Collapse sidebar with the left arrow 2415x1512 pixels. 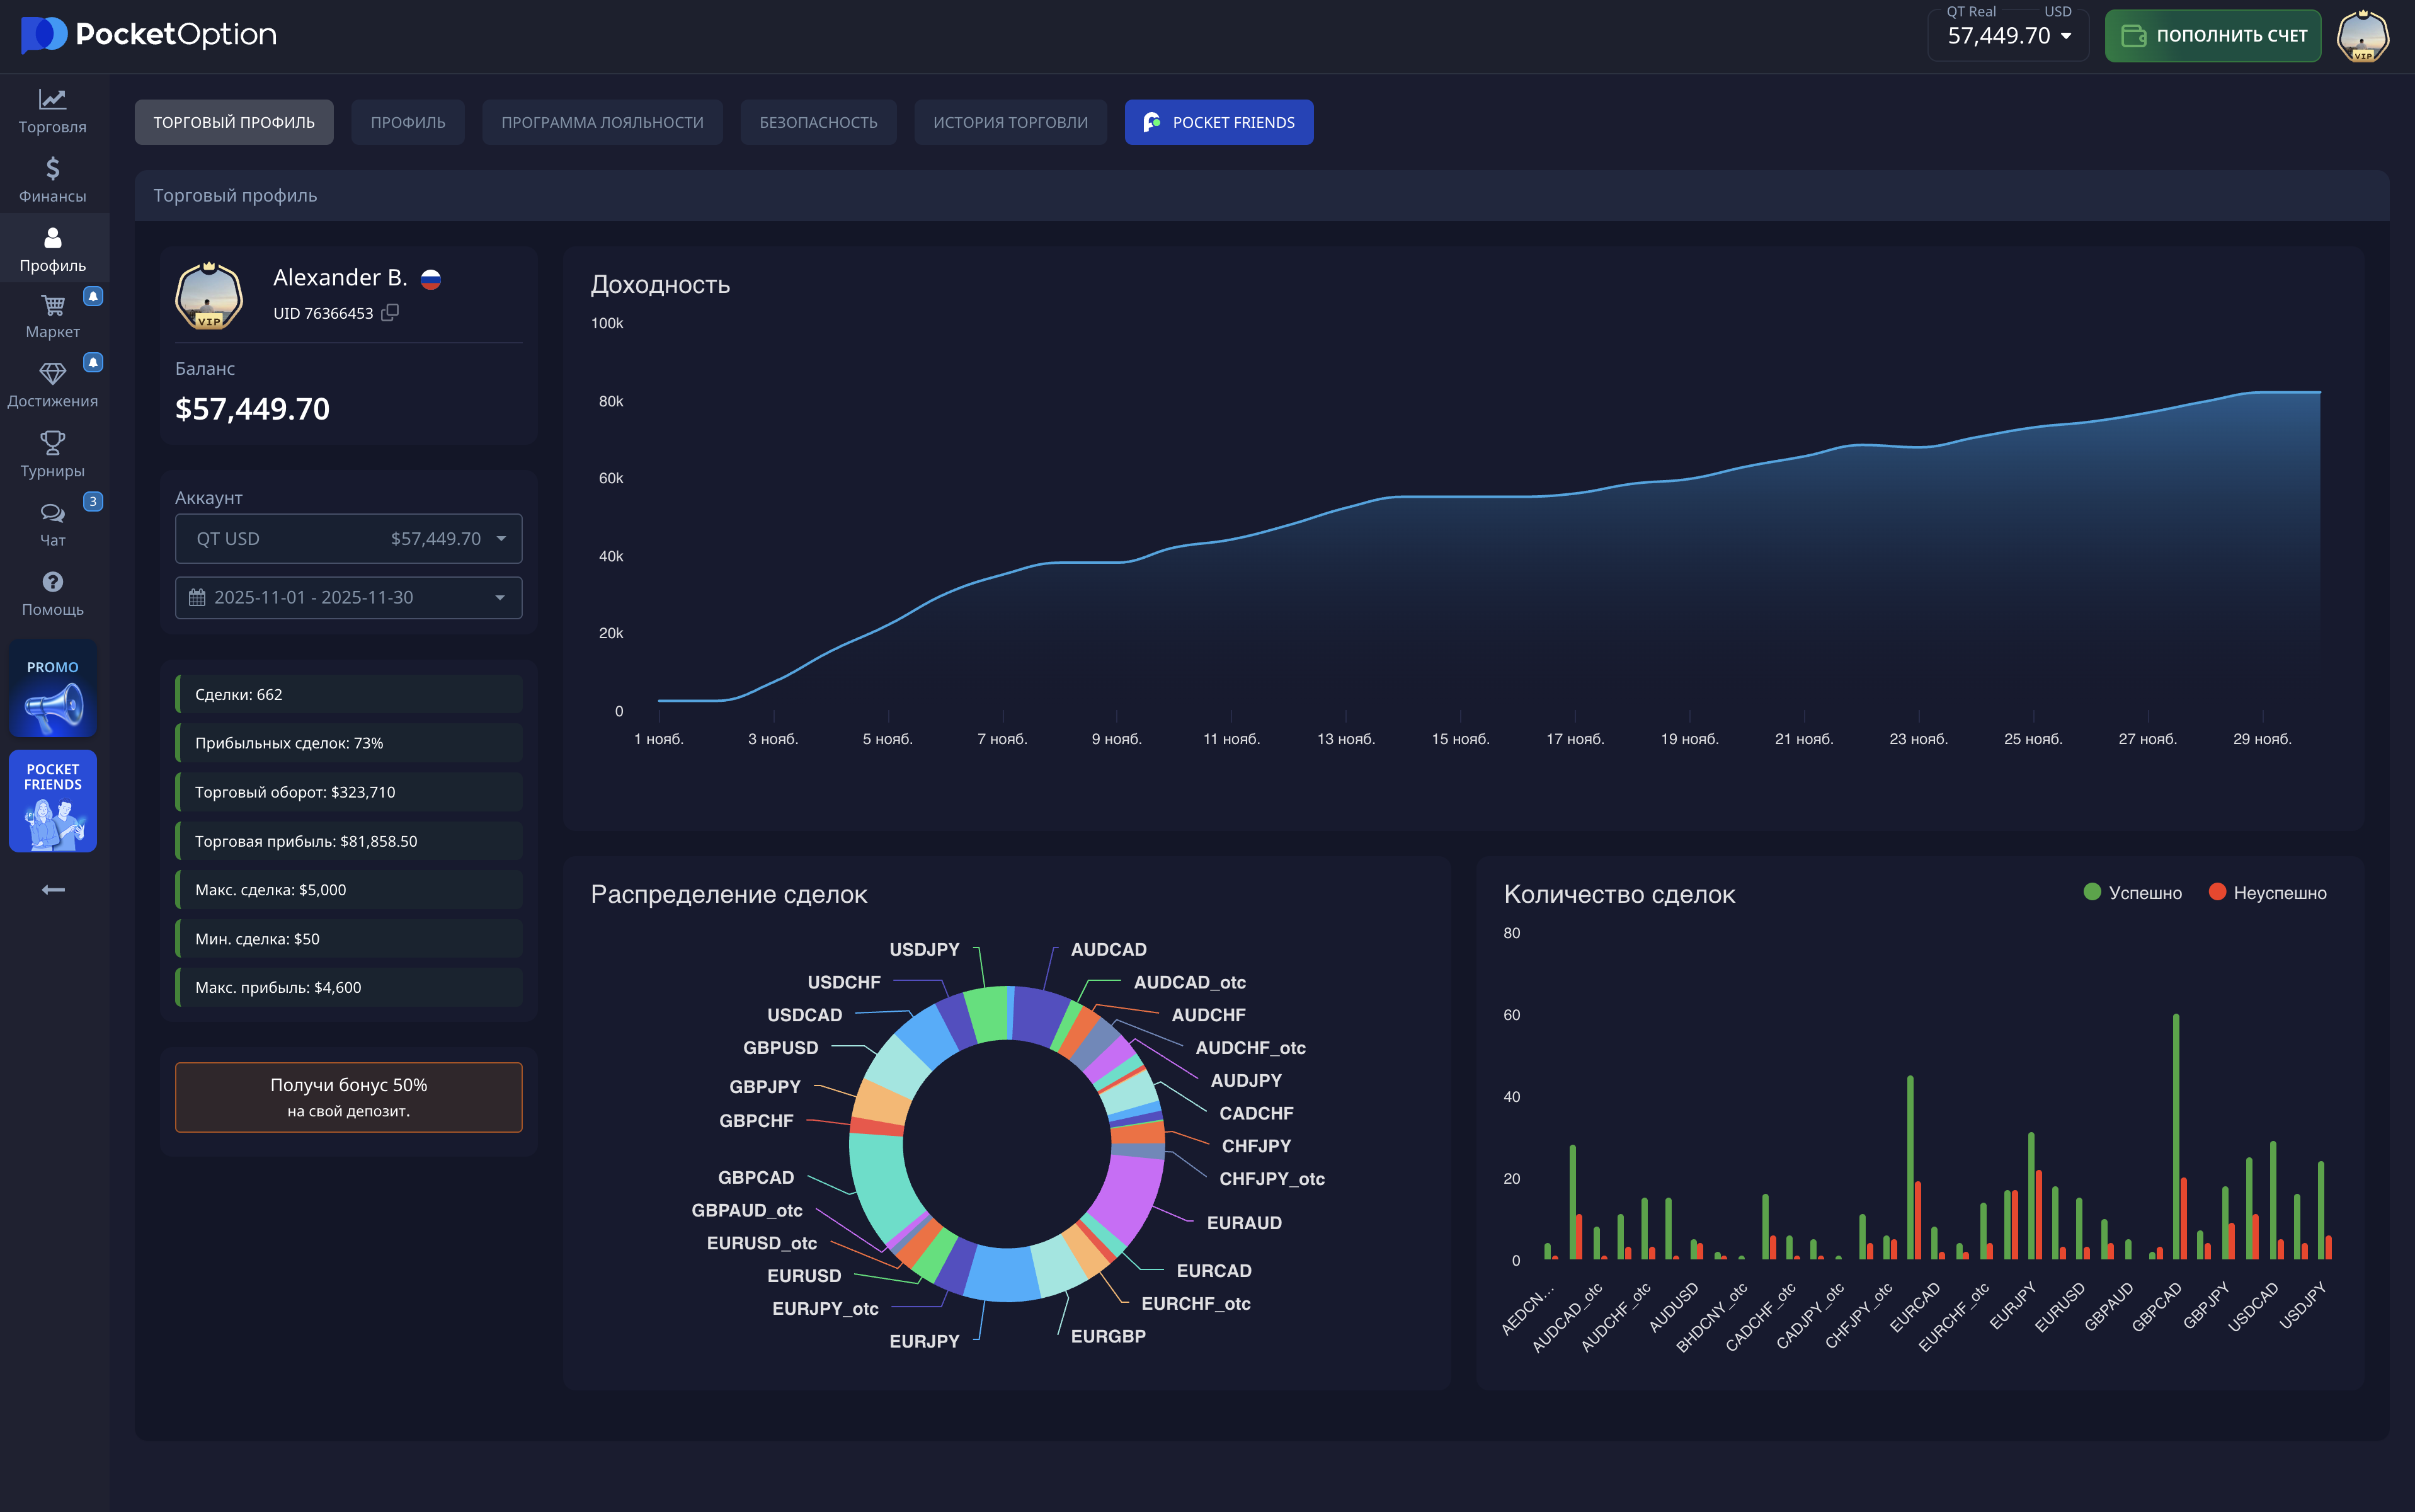[53, 889]
